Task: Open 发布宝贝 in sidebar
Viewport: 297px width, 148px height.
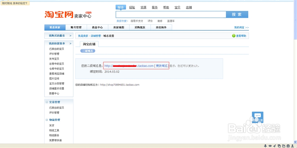Action: coord(54,59)
